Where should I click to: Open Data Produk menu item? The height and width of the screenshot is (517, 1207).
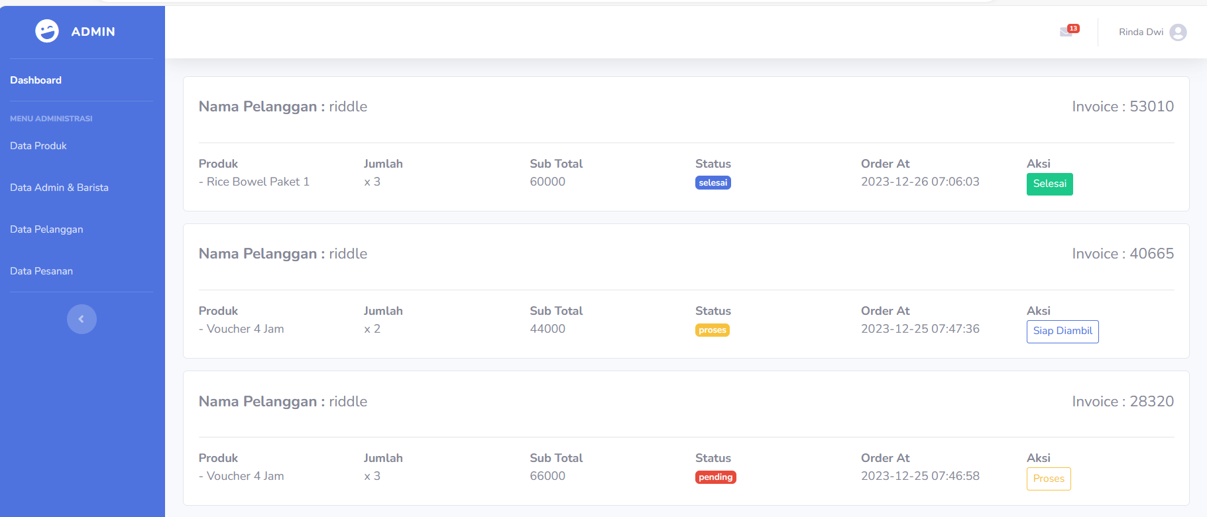(x=38, y=146)
